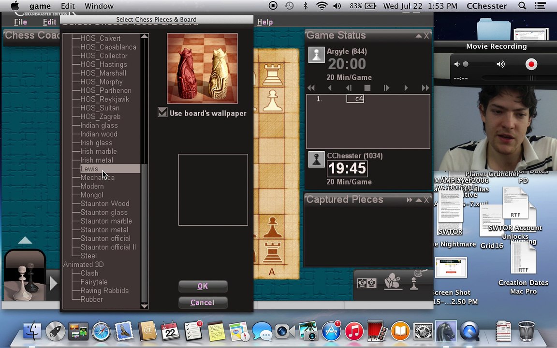Select the Raving Rabbids set

[104, 291]
